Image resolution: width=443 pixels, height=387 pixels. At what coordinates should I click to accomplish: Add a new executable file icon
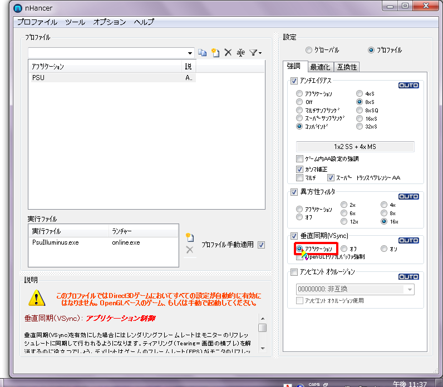pos(190,237)
